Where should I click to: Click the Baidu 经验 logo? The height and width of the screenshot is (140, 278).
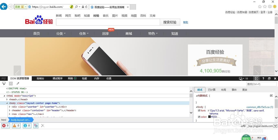[x=39, y=20]
